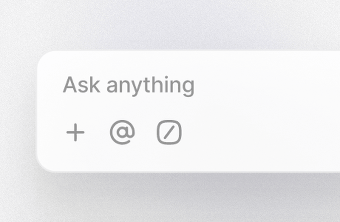Open the attachments menu with plus icon
340x222 pixels.
[75, 132]
